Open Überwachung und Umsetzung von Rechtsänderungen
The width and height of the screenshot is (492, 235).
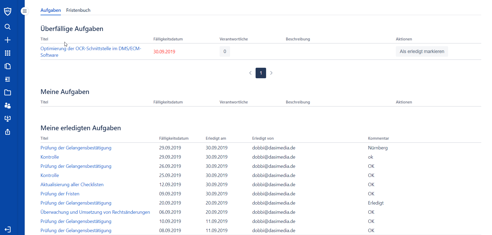coord(95,212)
